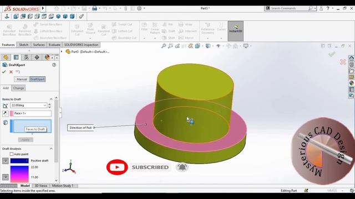Expand the Part3 flyout tree arrow
The width and height of the screenshot is (355, 199).
click(62, 51)
